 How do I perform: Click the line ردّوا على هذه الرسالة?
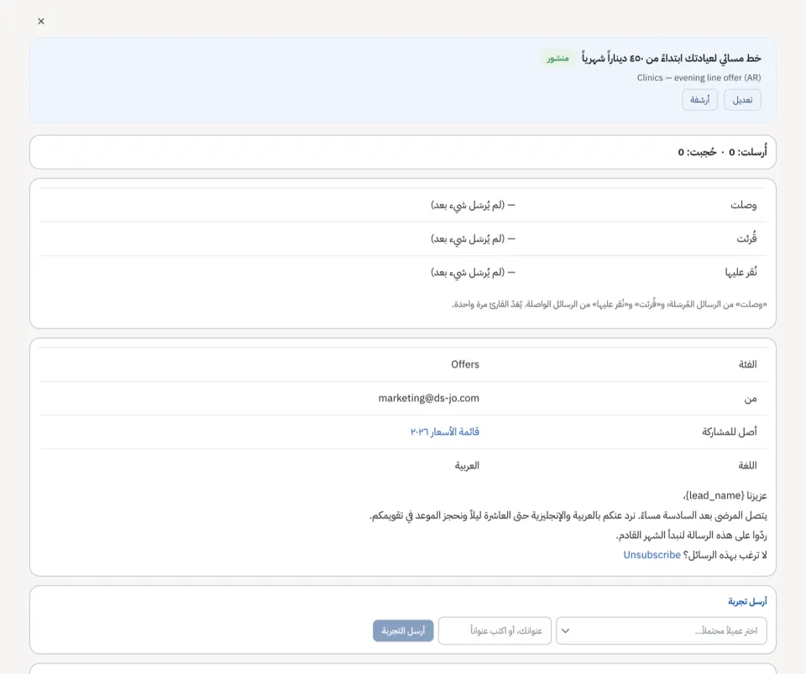coord(691,536)
